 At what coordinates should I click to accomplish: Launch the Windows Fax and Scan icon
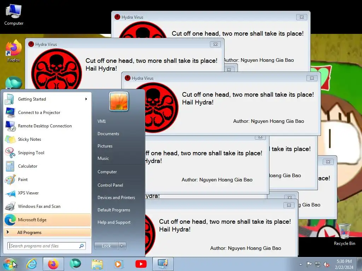[x=10, y=206]
